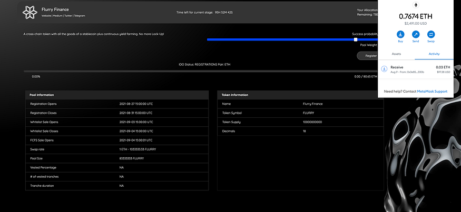
Task: Click the $97.38 USD transaction amount
Action: 444,72
